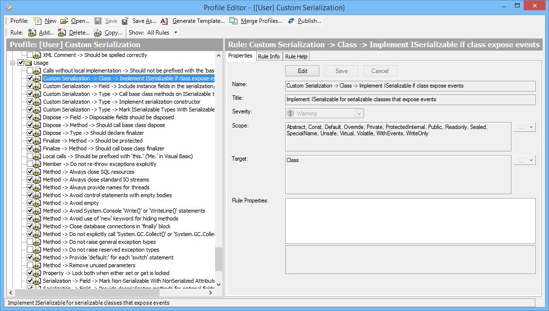Click Add... rule text button
This screenshot has height=311, width=549.
point(46,33)
